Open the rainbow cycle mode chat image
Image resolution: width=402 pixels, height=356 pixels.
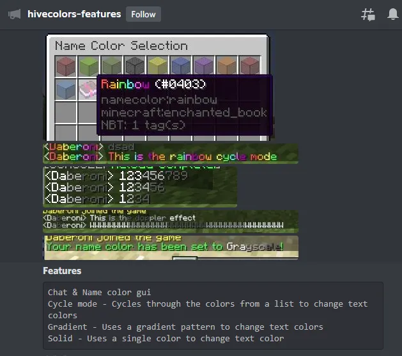(170, 152)
